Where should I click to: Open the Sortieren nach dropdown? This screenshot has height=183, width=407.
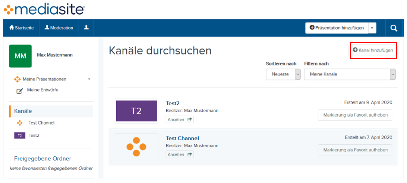(x=283, y=74)
